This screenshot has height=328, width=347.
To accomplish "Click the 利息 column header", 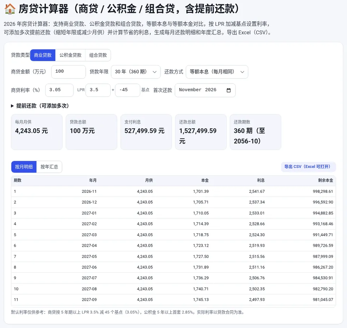I will pos(261,180).
